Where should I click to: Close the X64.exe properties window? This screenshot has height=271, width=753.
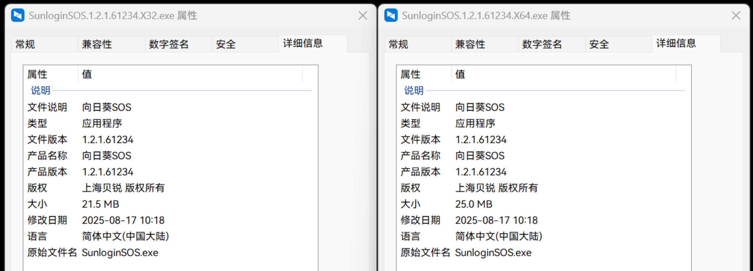736,15
